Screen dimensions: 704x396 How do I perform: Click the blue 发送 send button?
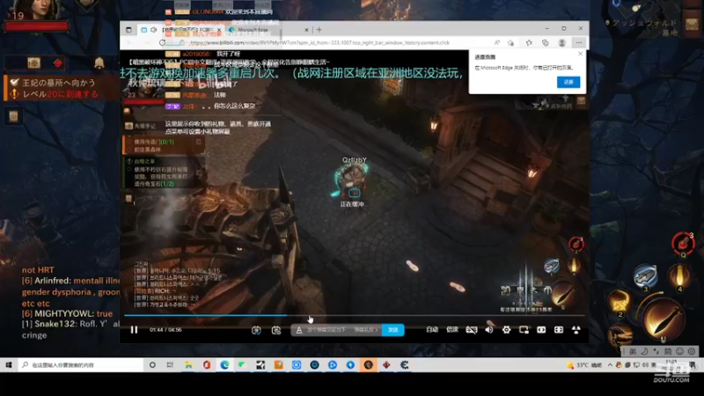click(392, 330)
